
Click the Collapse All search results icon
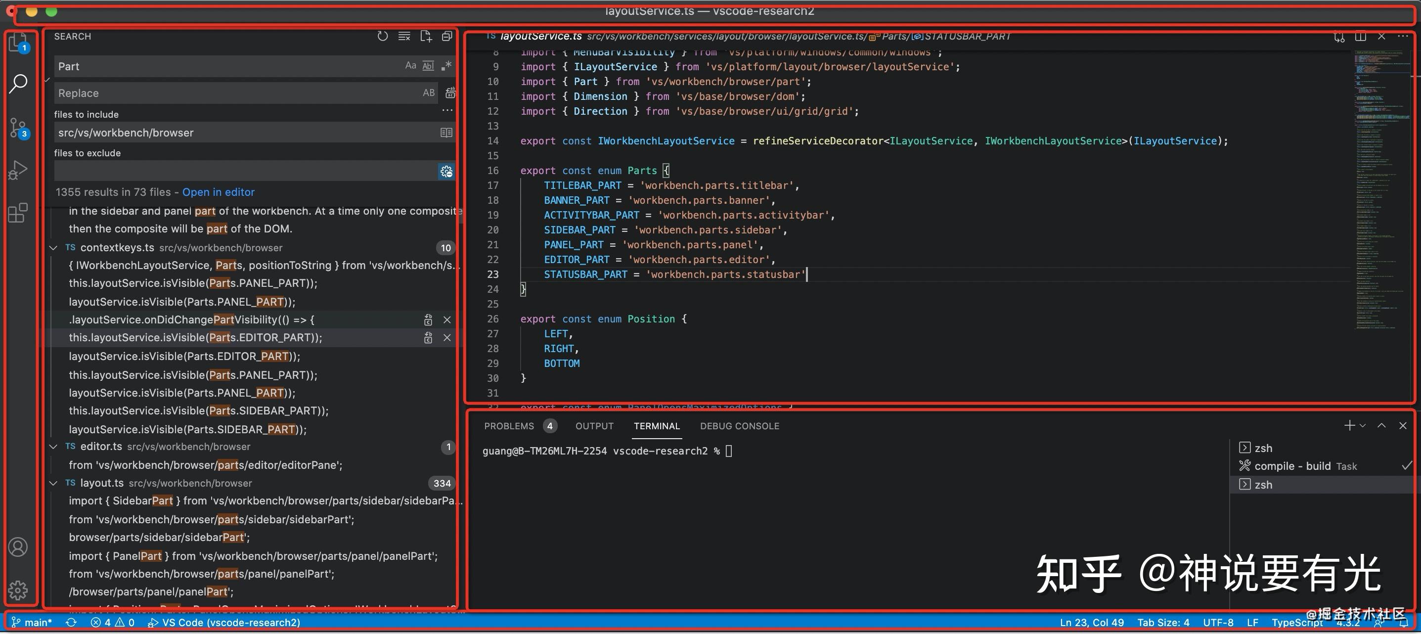(447, 37)
